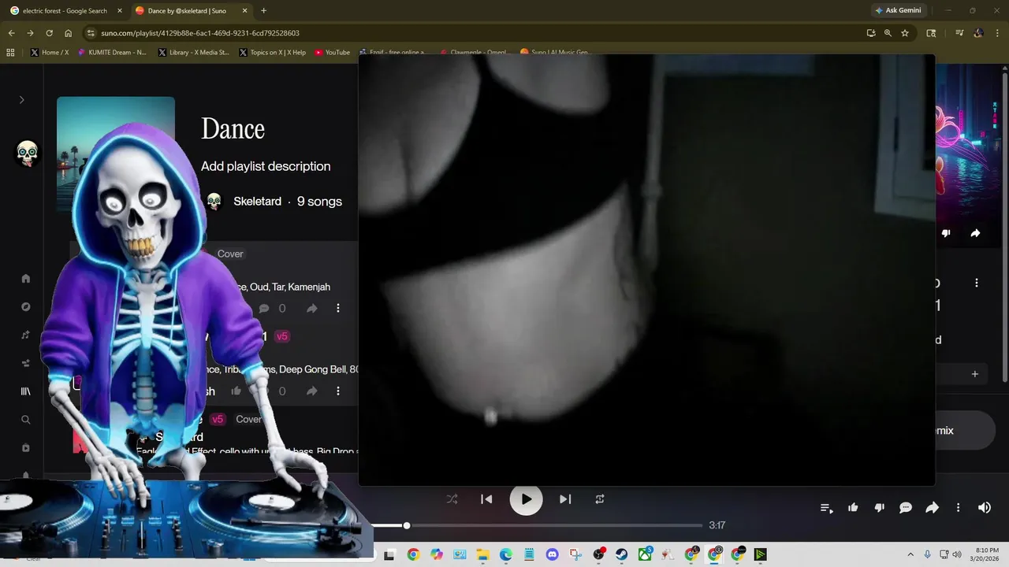Click share arrow in right song panel
1009x567 pixels.
(975, 233)
